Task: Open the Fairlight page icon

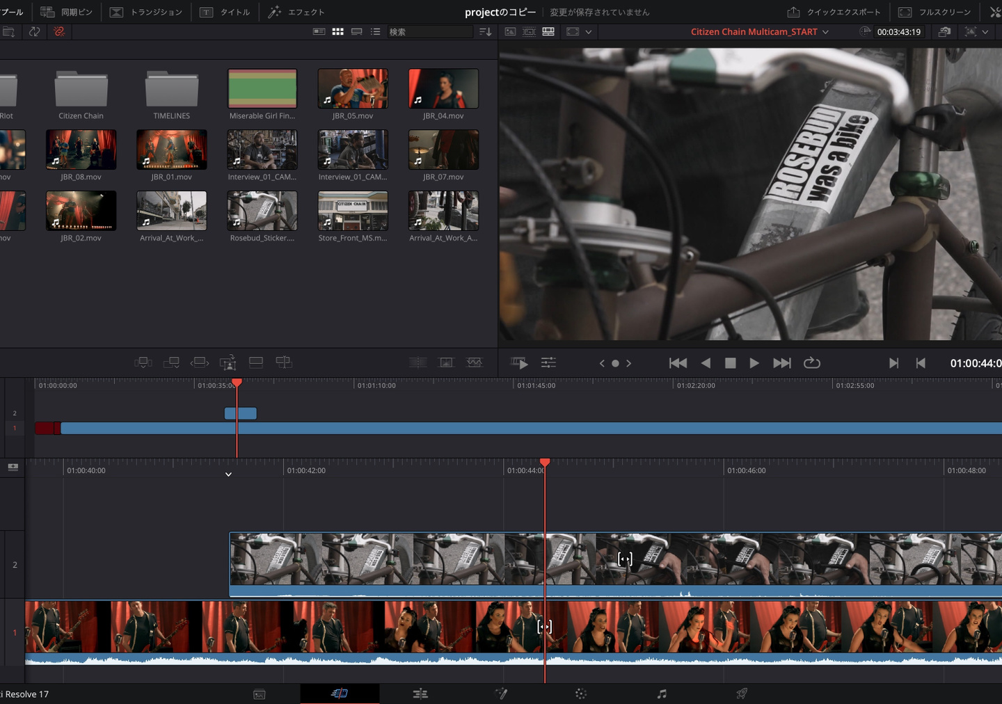Action: click(662, 694)
